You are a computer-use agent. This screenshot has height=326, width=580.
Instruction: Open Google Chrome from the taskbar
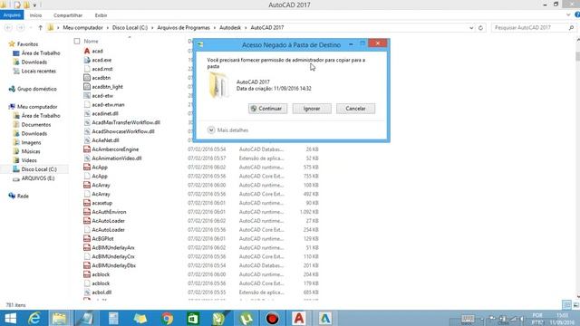click(x=167, y=318)
